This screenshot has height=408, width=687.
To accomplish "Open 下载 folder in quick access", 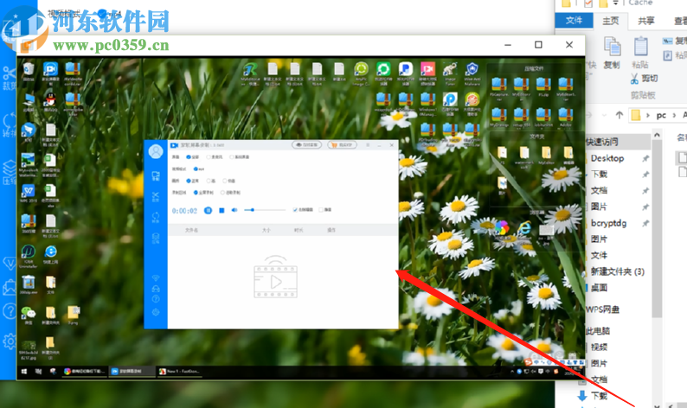I will (599, 175).
